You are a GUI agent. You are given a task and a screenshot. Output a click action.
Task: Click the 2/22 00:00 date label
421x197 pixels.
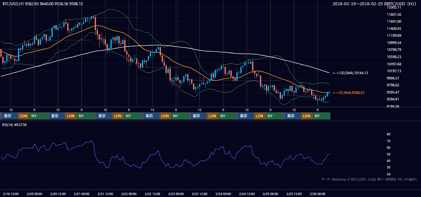(x=129, y=194)
